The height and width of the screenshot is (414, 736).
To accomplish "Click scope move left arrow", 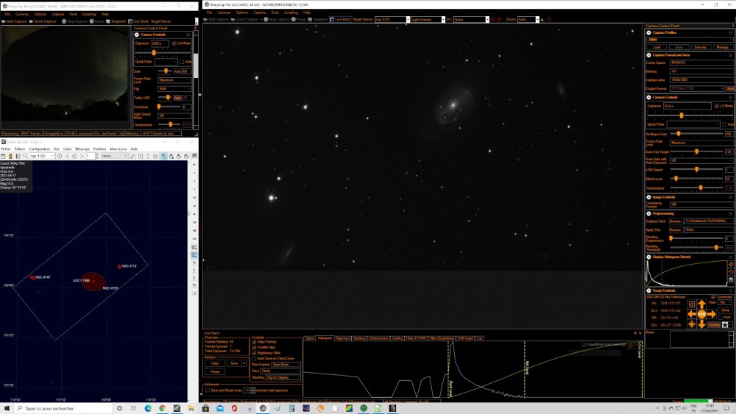I will click(692, 314).
